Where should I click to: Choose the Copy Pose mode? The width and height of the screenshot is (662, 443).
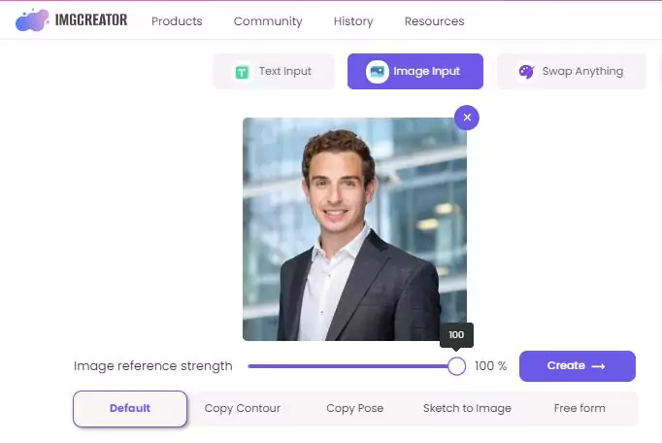coord(355,408)
